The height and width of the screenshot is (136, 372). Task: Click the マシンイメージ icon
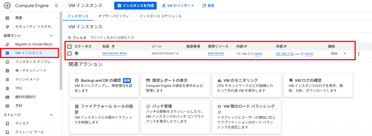click(x=7, y=79)
